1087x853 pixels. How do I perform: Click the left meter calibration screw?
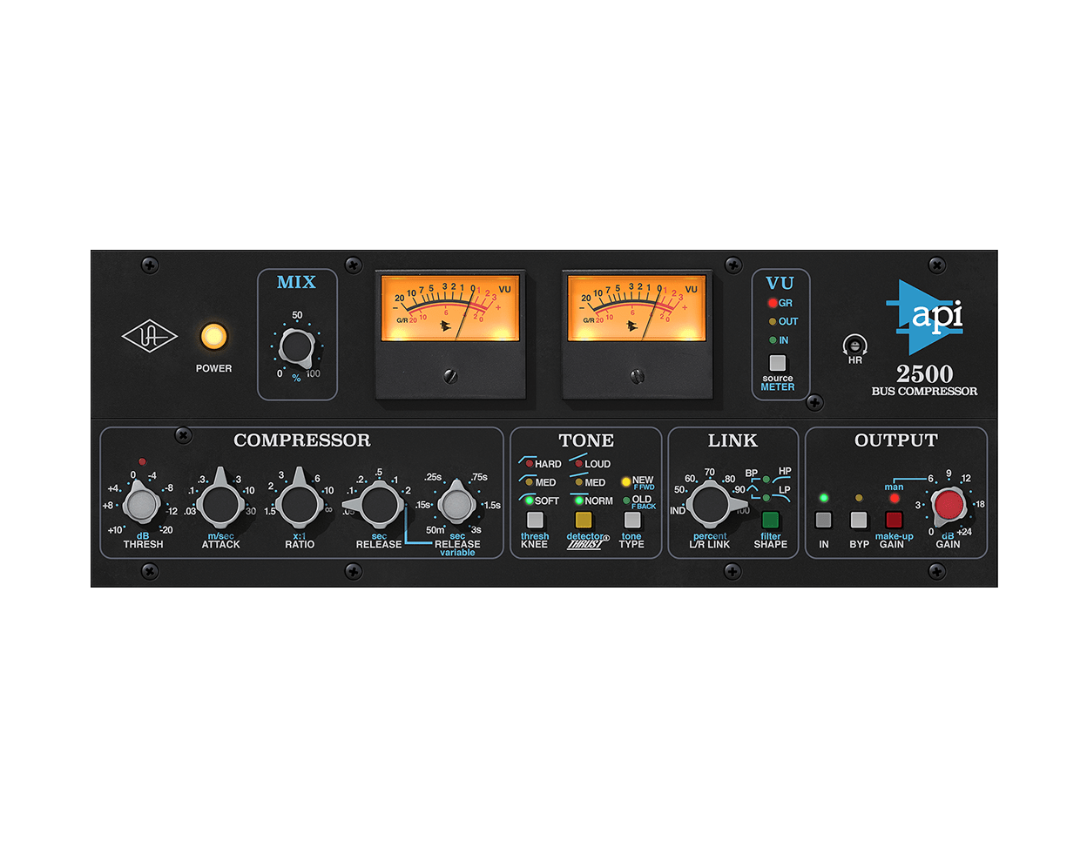pyautogui.click(x=450, y=376)
